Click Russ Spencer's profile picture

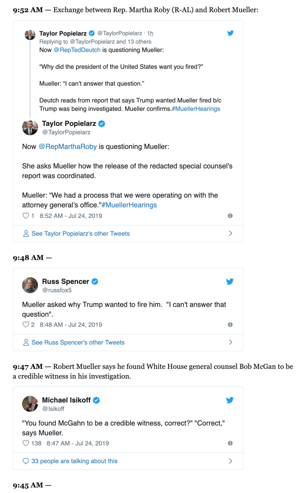pyautogui.click(x=30, y=285)
